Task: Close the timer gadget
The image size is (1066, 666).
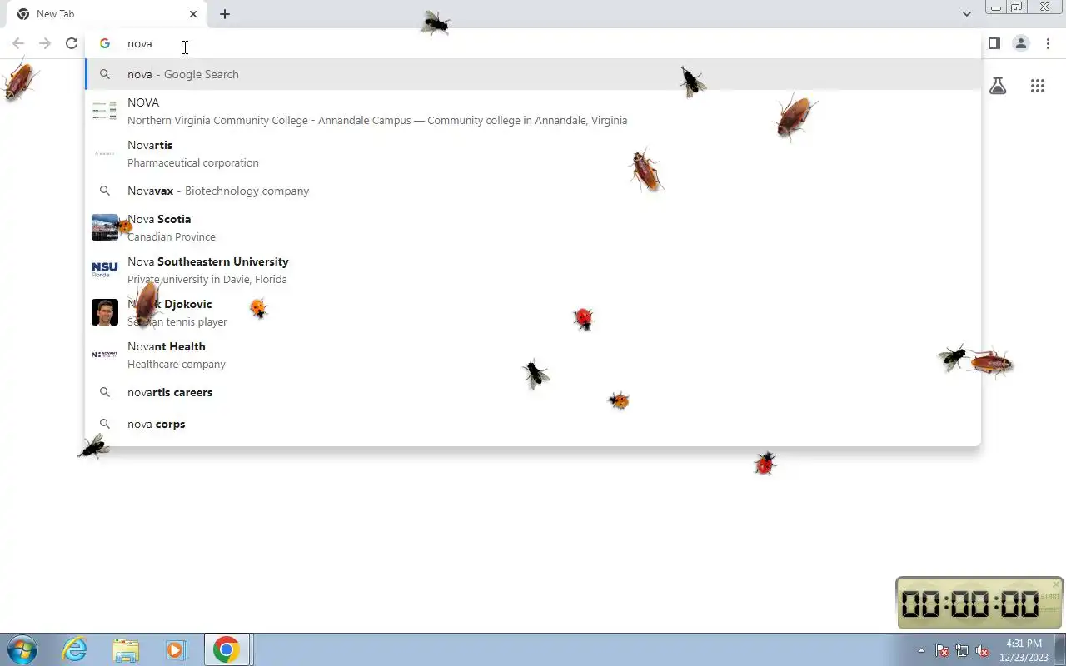Action: 1057,584
